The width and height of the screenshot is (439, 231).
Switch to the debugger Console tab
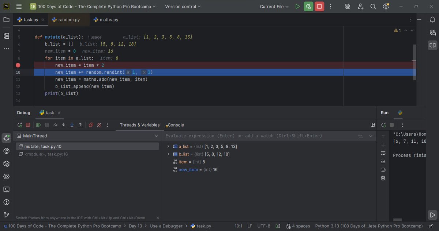pyautogui.click(x=175, y=125)
